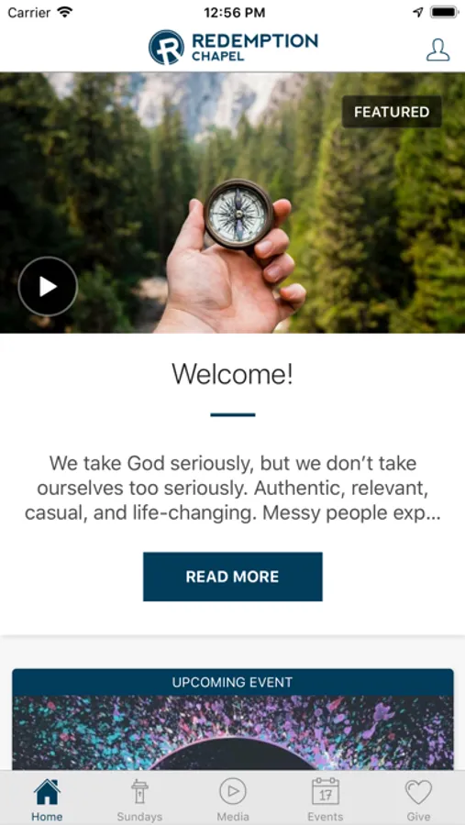Tap the Welcome! heading
Screen dimensions: 465x825
tap(233, 374)
